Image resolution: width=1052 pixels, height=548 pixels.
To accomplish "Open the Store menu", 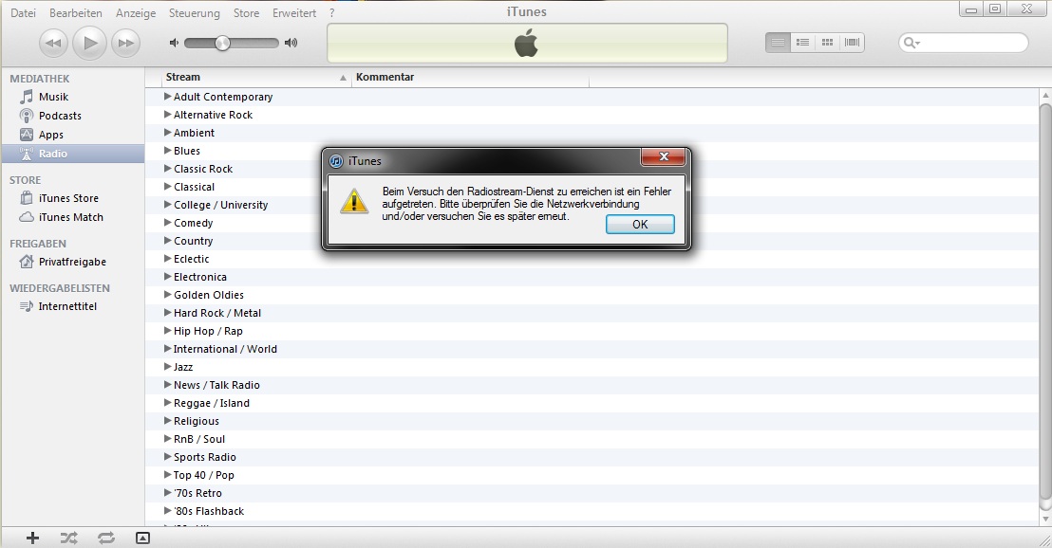I will (x=246, y=12).
